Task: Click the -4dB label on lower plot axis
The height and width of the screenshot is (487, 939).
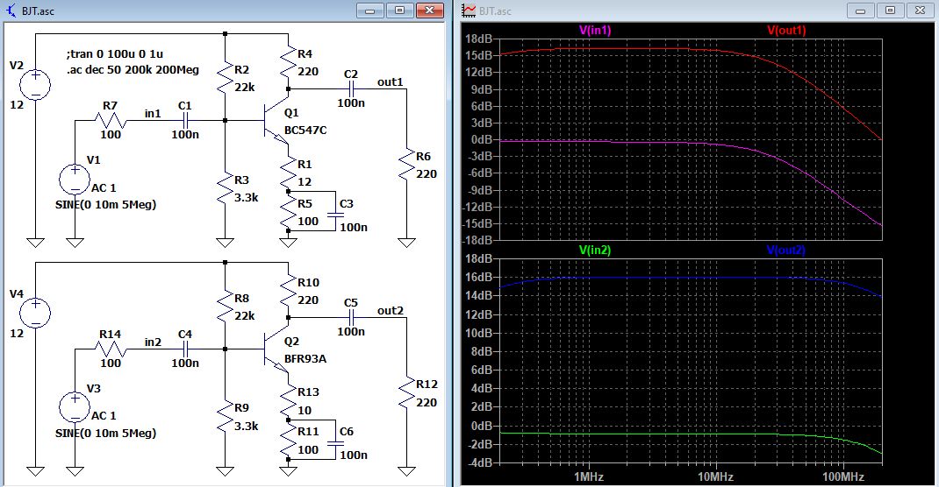Action: (480, 462)
